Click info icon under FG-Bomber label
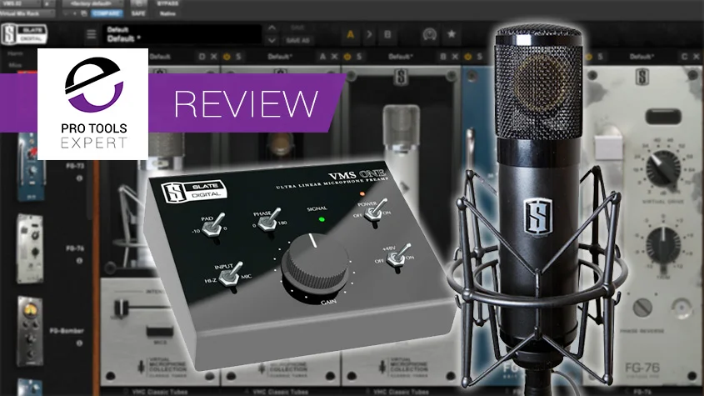The height and width of the screenshot is (396, 704). (79, 343)
